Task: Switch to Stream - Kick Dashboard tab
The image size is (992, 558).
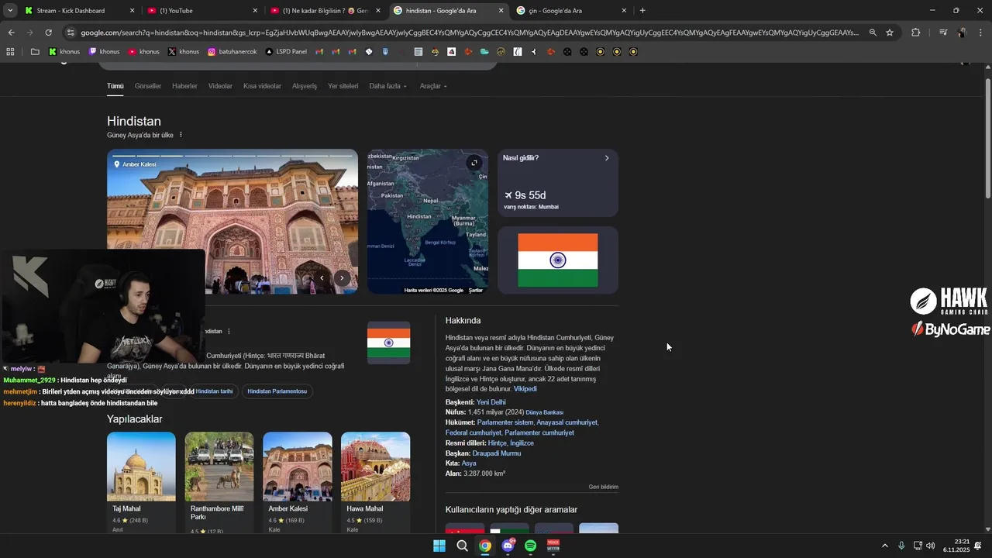Action: 77,11
